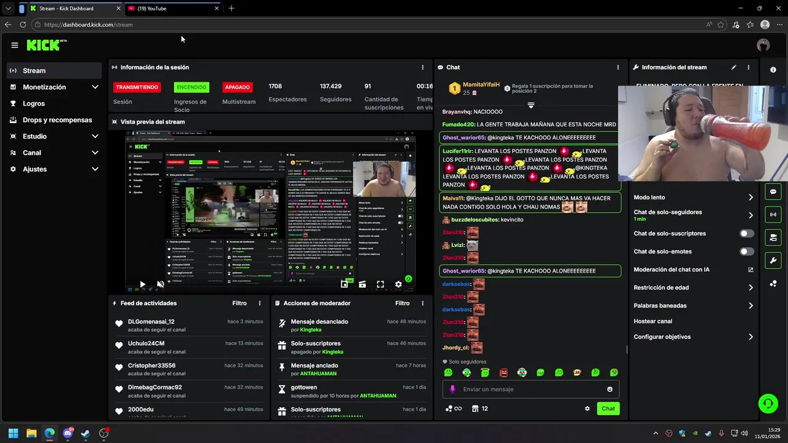Insert the first green Kick emote
788x443 pixels.
coord(448,372)
